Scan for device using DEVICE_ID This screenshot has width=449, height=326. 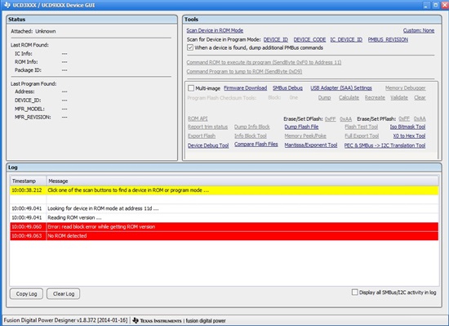coord(276,39)
